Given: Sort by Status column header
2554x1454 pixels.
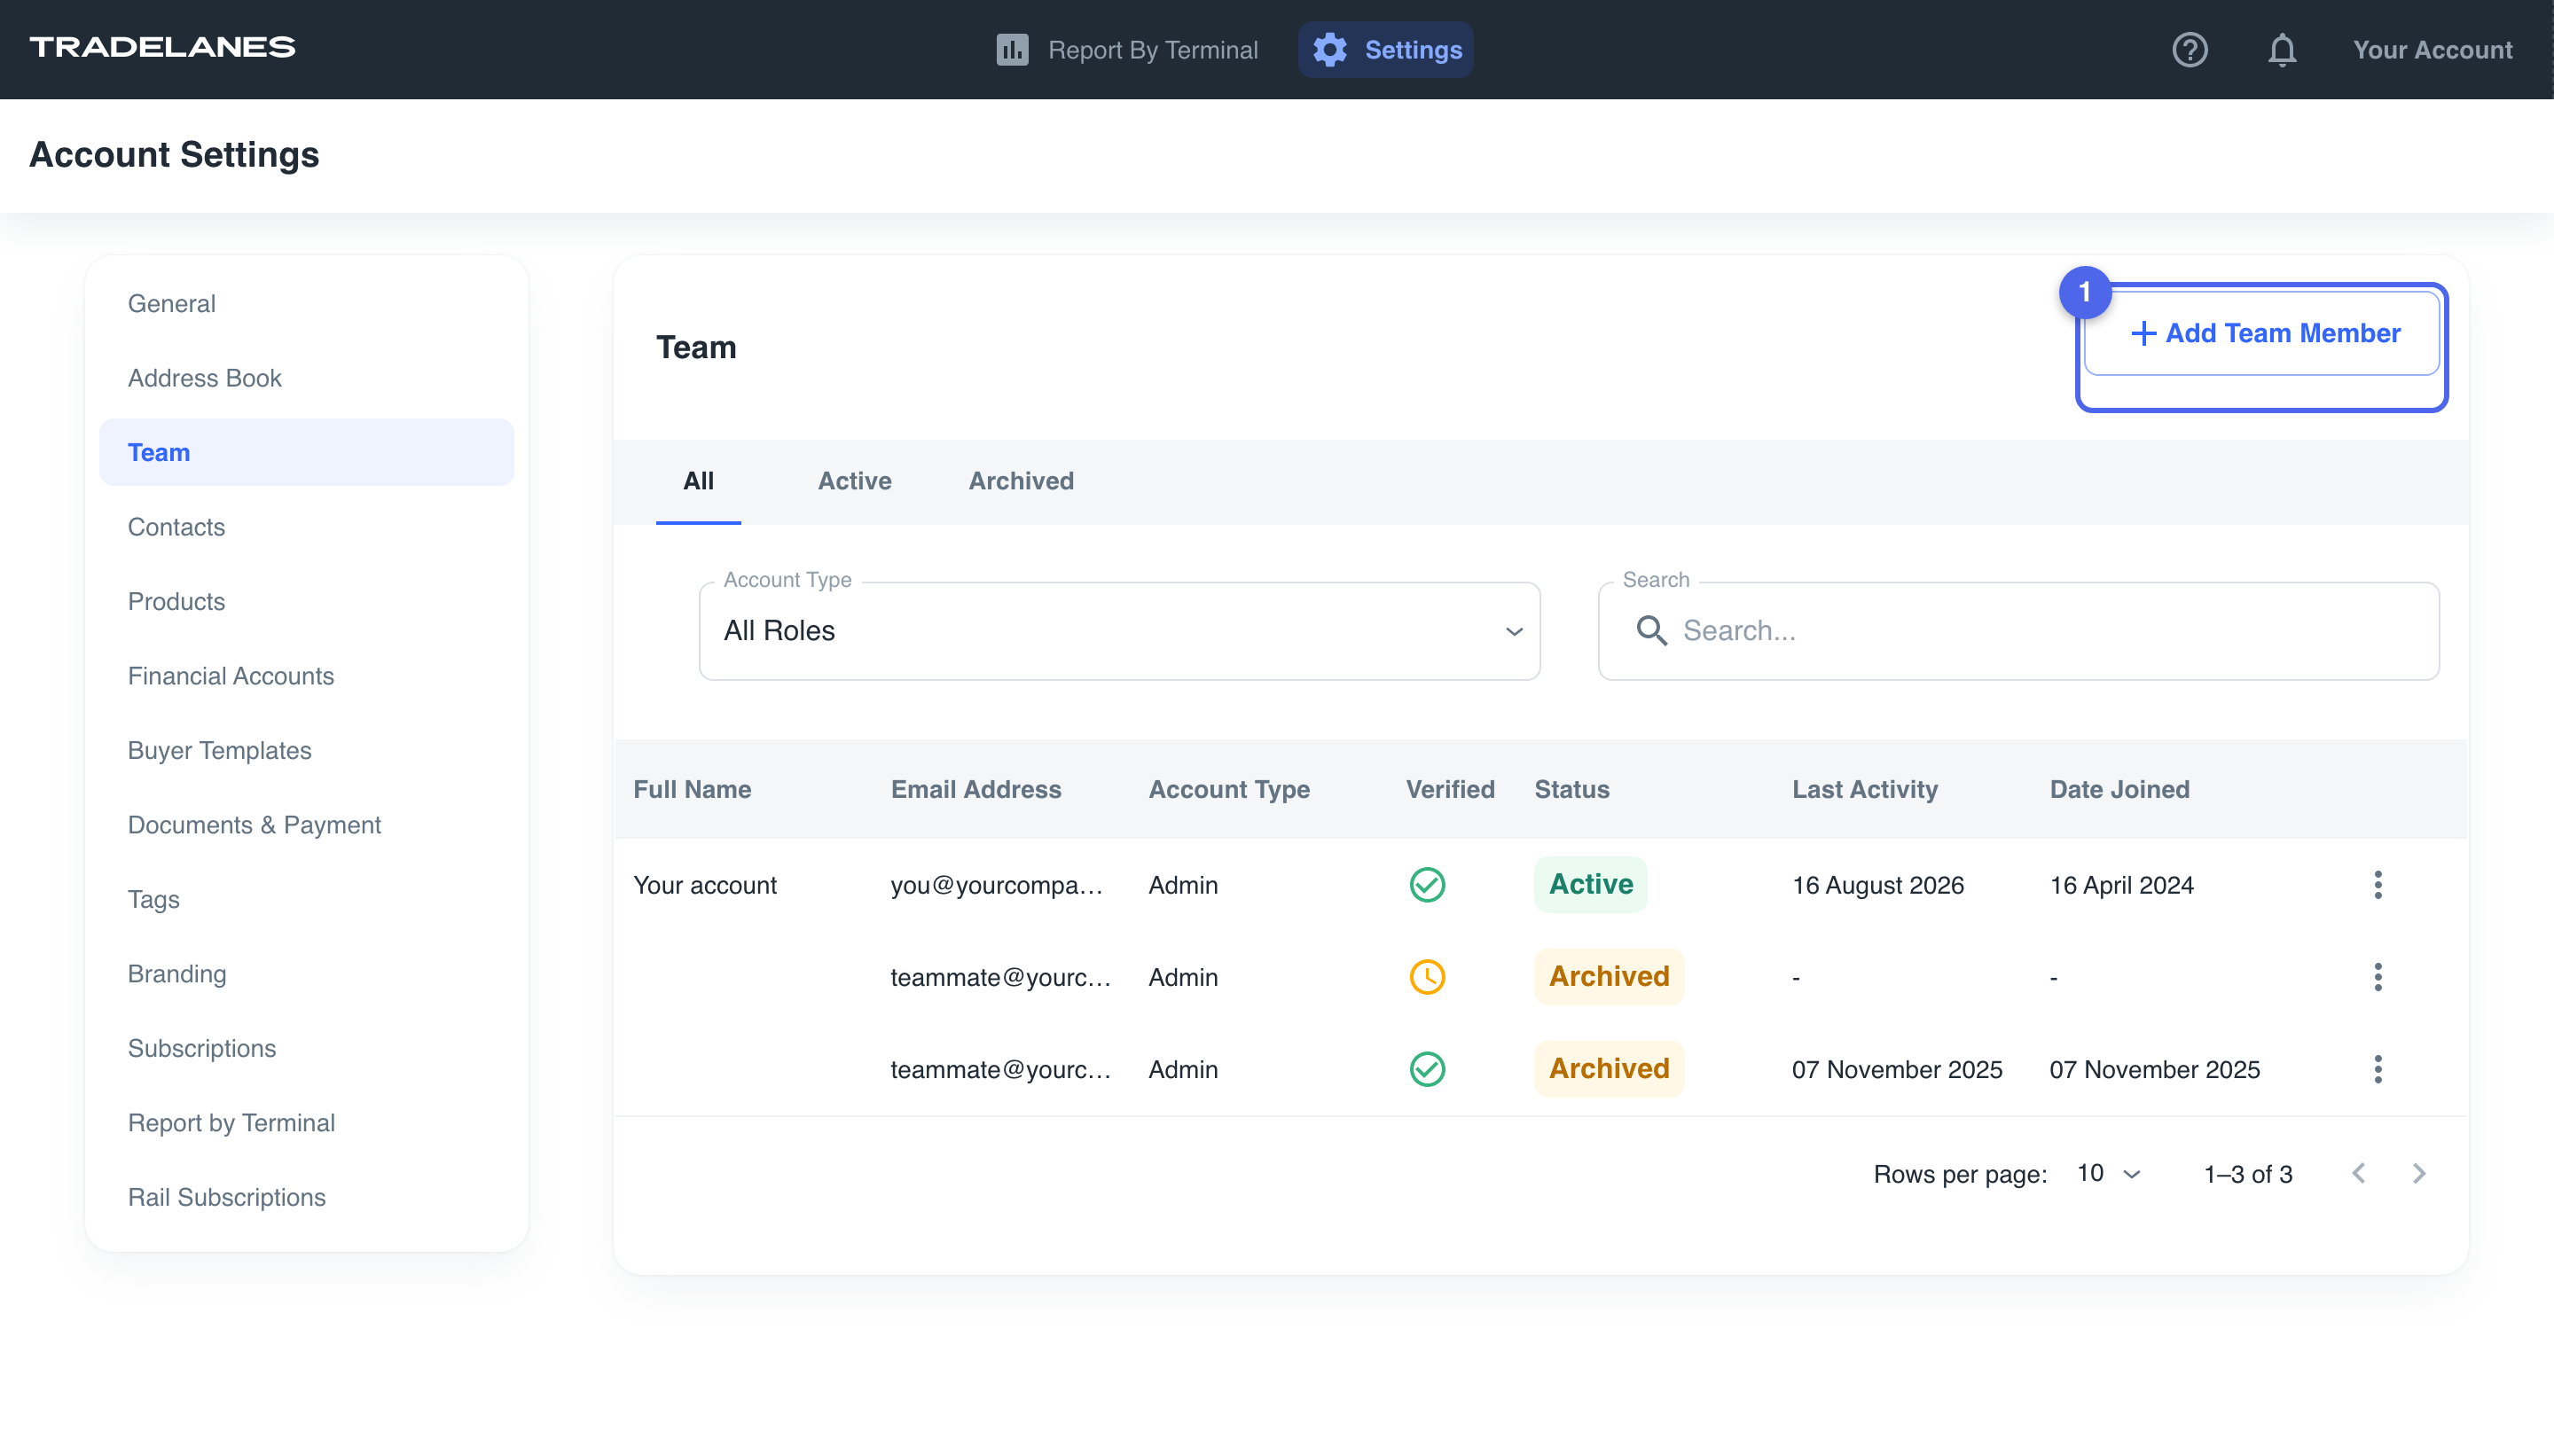Looking at the screenshot, I should point(1571,790).
